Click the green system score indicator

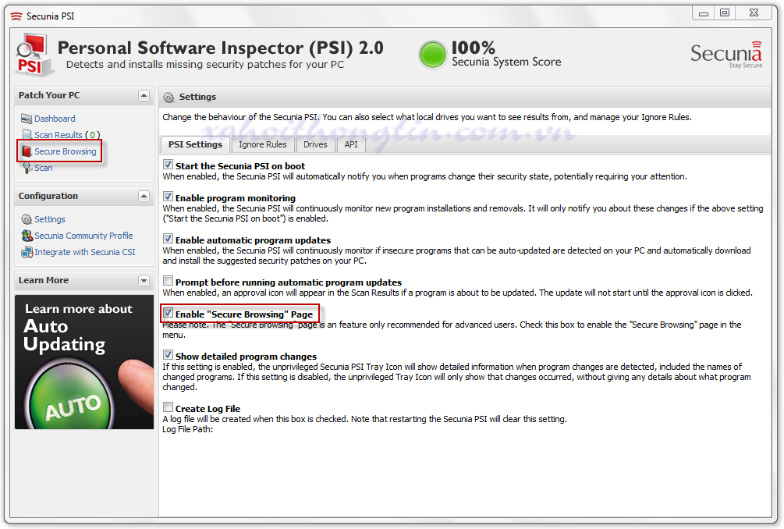click(x=432, y=55)
